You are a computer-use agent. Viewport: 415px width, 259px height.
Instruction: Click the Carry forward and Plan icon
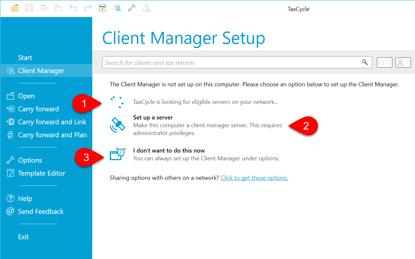click(10, 135)
